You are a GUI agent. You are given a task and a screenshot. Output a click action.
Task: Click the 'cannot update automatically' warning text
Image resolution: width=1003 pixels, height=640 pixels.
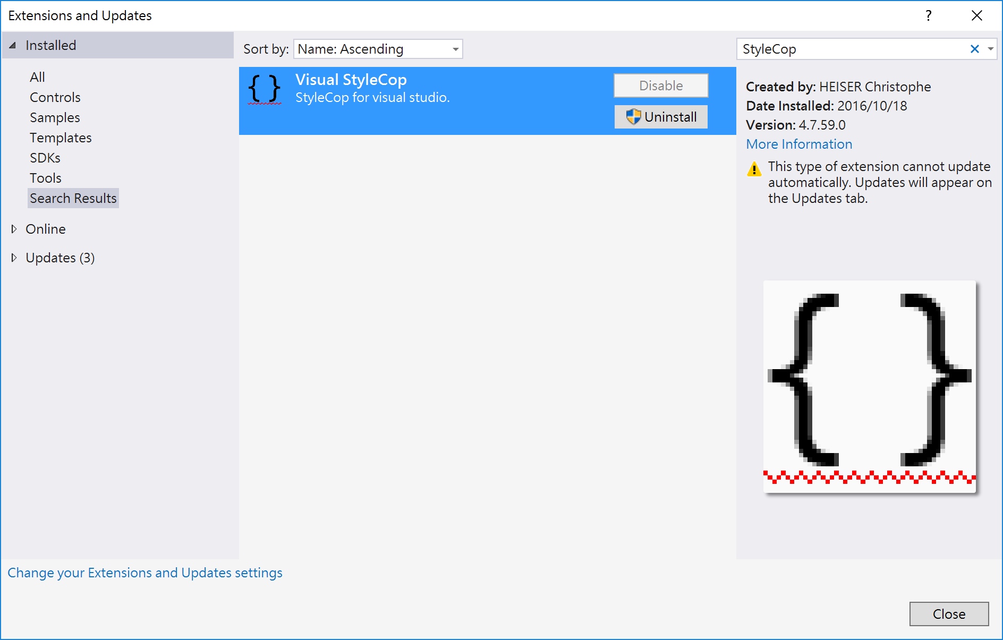(x=880, y=182)
